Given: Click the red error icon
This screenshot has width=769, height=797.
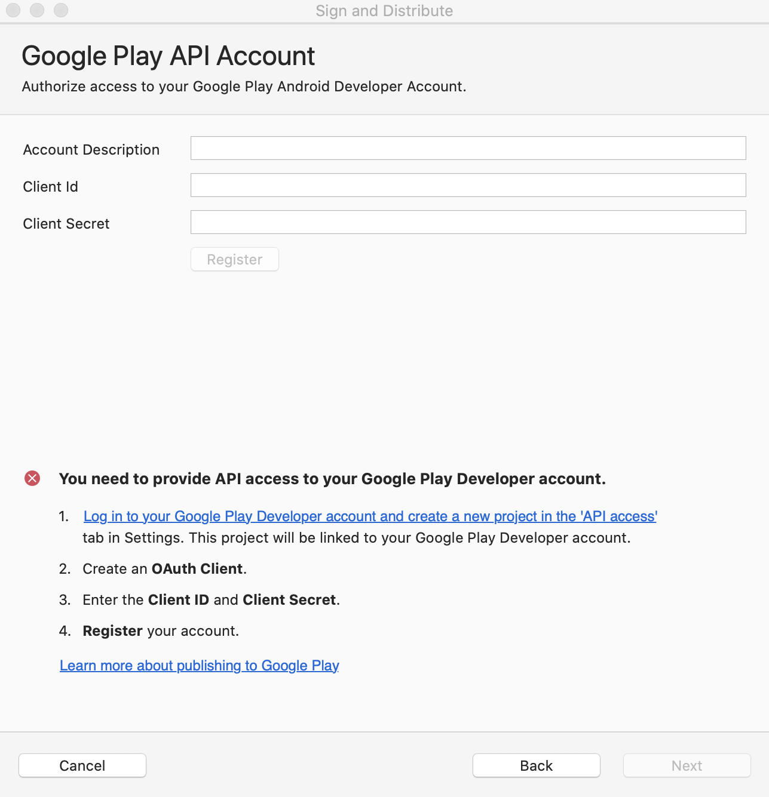Looking at the screenshot, I should tap(32, 478).
